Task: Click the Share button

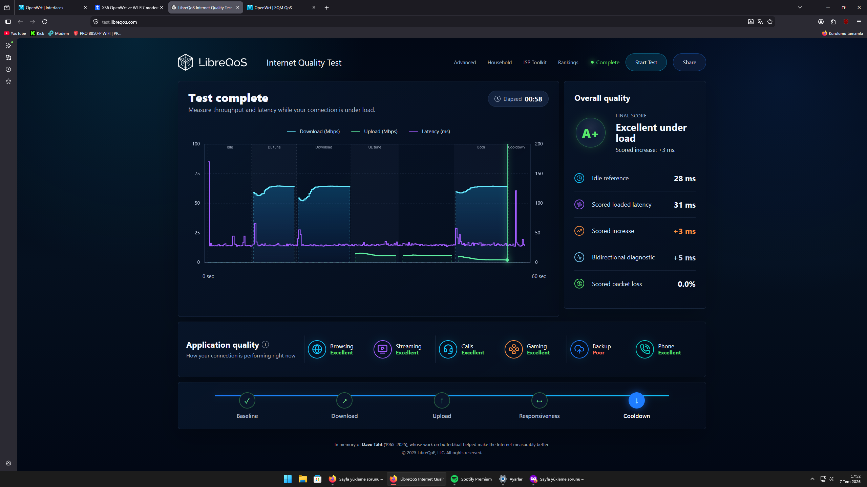Action: [x=690, y=62]
